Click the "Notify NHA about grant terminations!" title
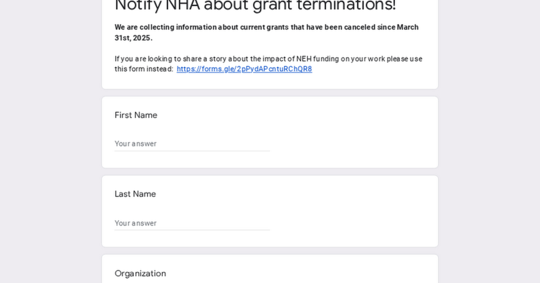This screenshot has width=540, height=283. tap(255, 5)
